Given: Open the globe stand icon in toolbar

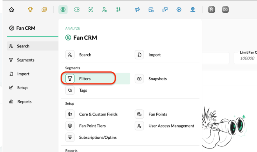Looking at the screenshot, I should [193, 9].
